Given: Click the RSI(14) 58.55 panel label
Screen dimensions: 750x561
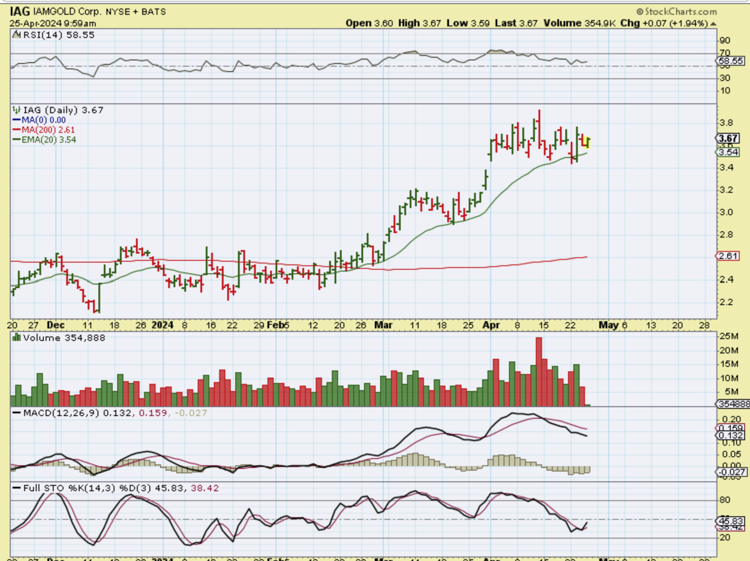Looking at the screenshot, I should coord(59,35).
